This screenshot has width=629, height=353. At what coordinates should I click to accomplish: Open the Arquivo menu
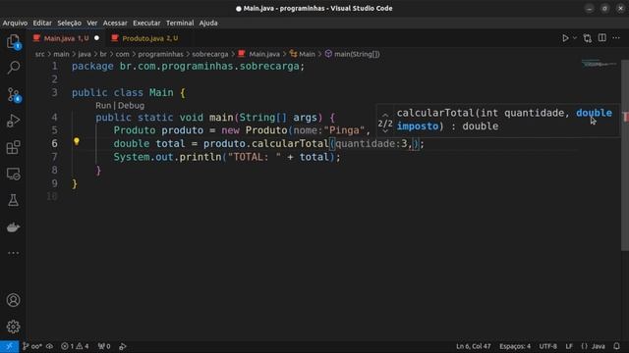click(15, 23)
